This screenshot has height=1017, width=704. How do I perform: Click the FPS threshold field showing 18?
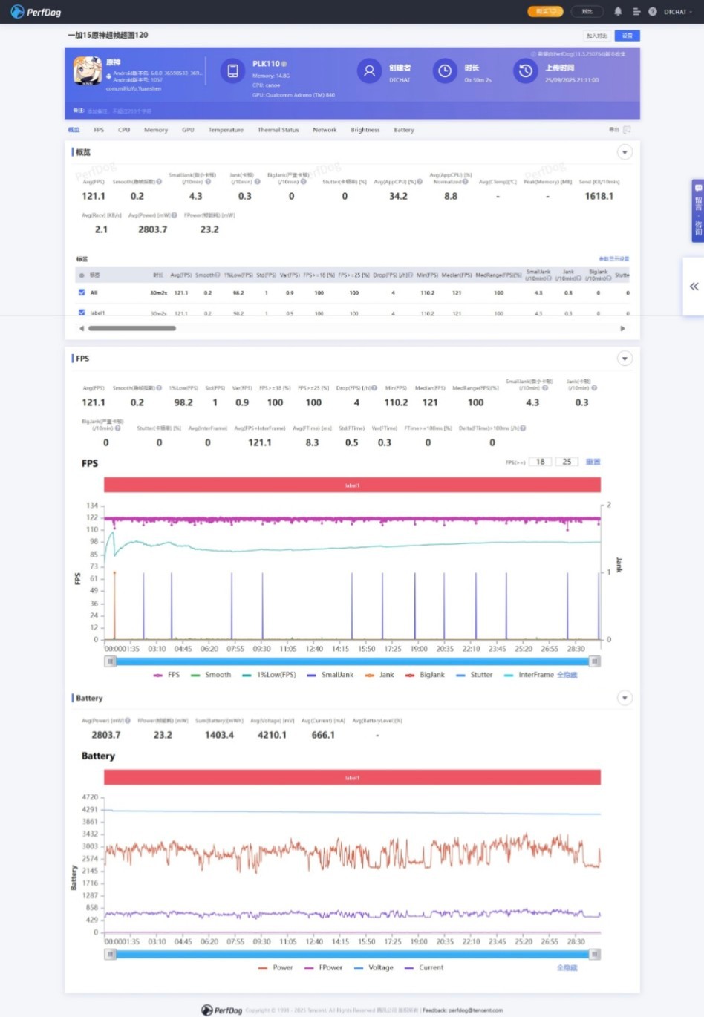pyautogui.click(x=541, y=462)
